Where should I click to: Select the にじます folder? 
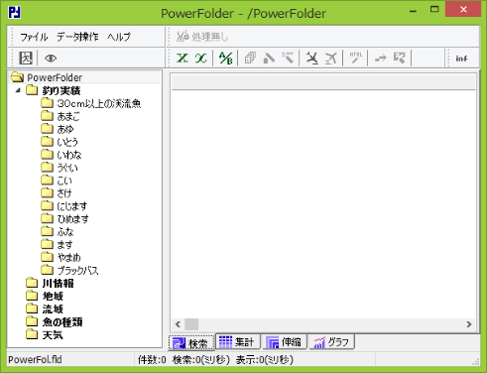[72, 206]
